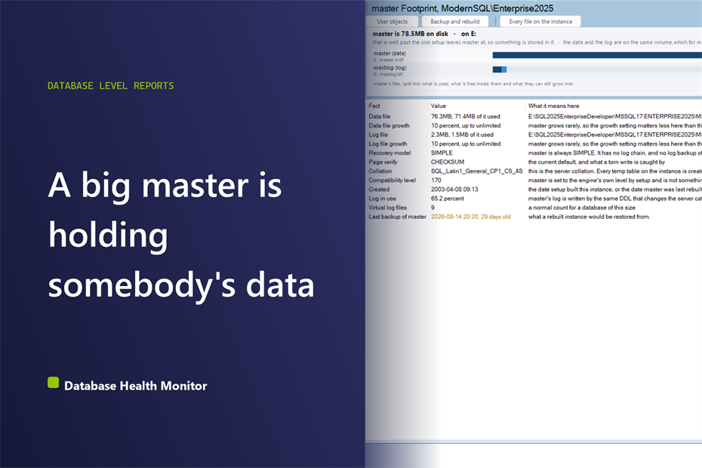
Task: Click the Value column header
Action: tap(439, 106)
